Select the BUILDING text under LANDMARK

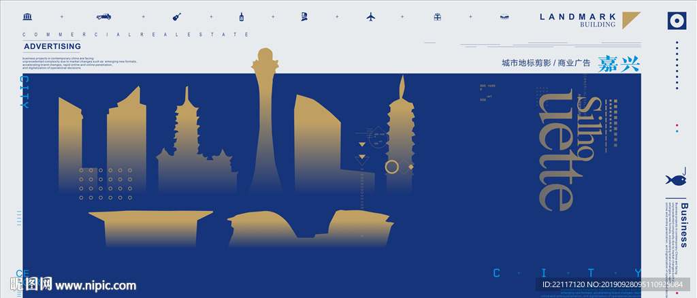pyautogui.click(x=598, y=25)
